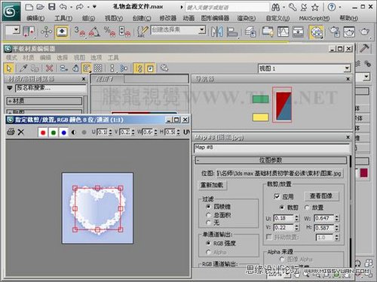This screenshot has width=377, height=282.
Task: Open the 创建选择集 named selection dropdown
Action: pyautogui.click(x=201, y=30)
